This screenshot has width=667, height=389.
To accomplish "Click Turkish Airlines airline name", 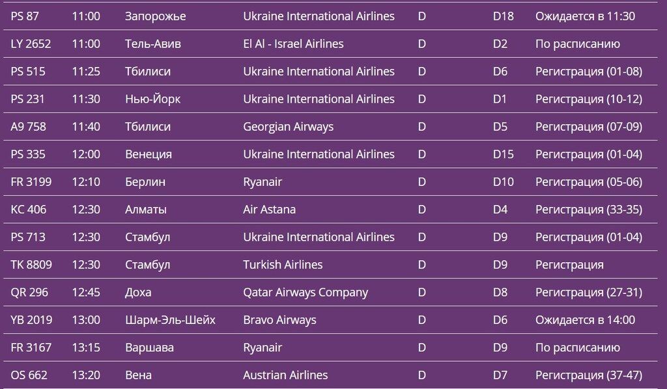I will point(283,265).
